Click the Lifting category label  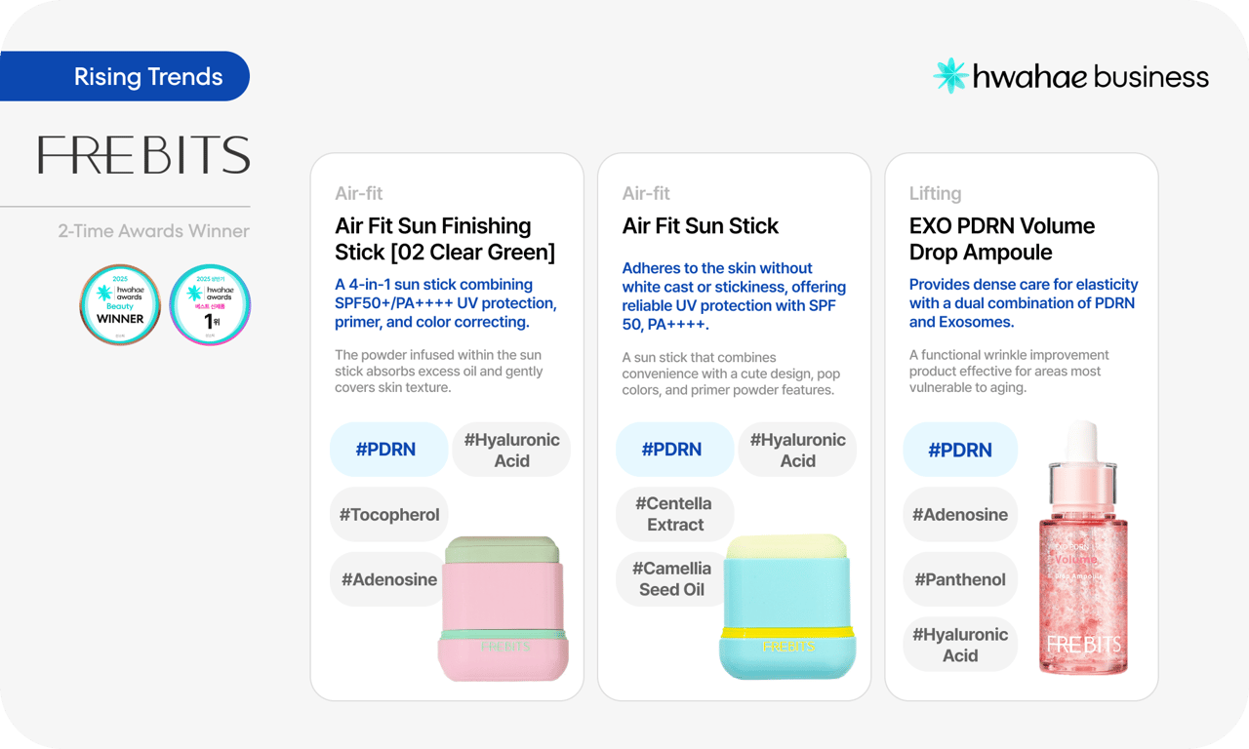tap(935, 193)
